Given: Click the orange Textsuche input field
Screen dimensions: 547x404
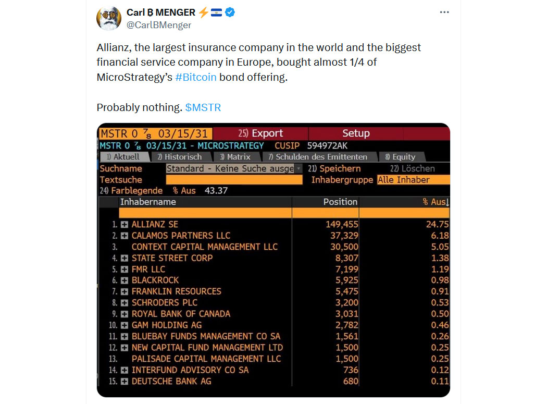Looking at the screenshot, I should pyautogui.click(x=234, y=180).
